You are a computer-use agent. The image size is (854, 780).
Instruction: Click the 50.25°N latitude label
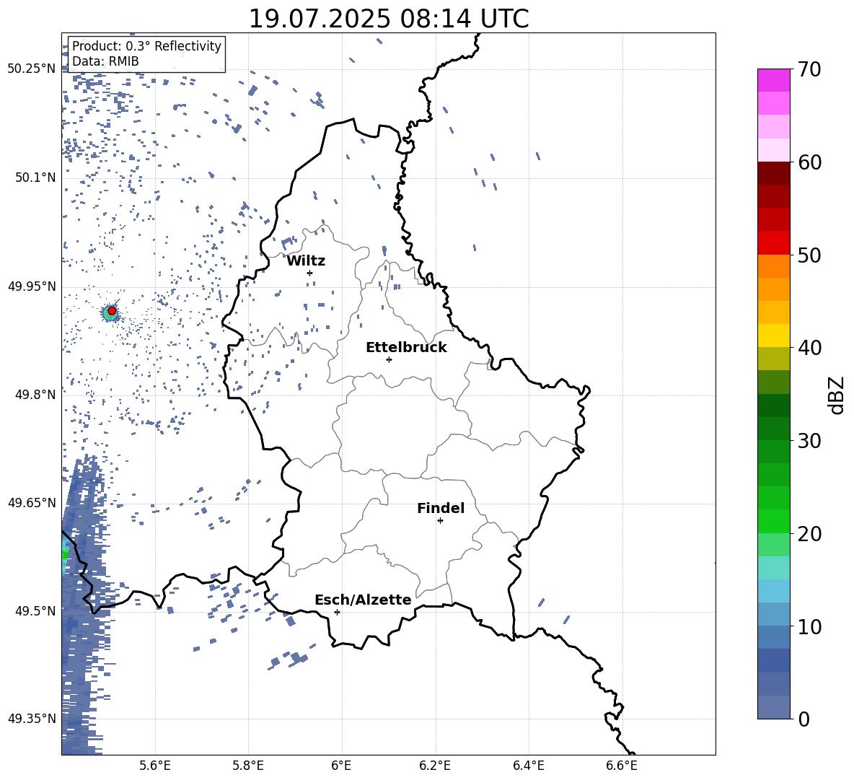click(x=32, y=69)
